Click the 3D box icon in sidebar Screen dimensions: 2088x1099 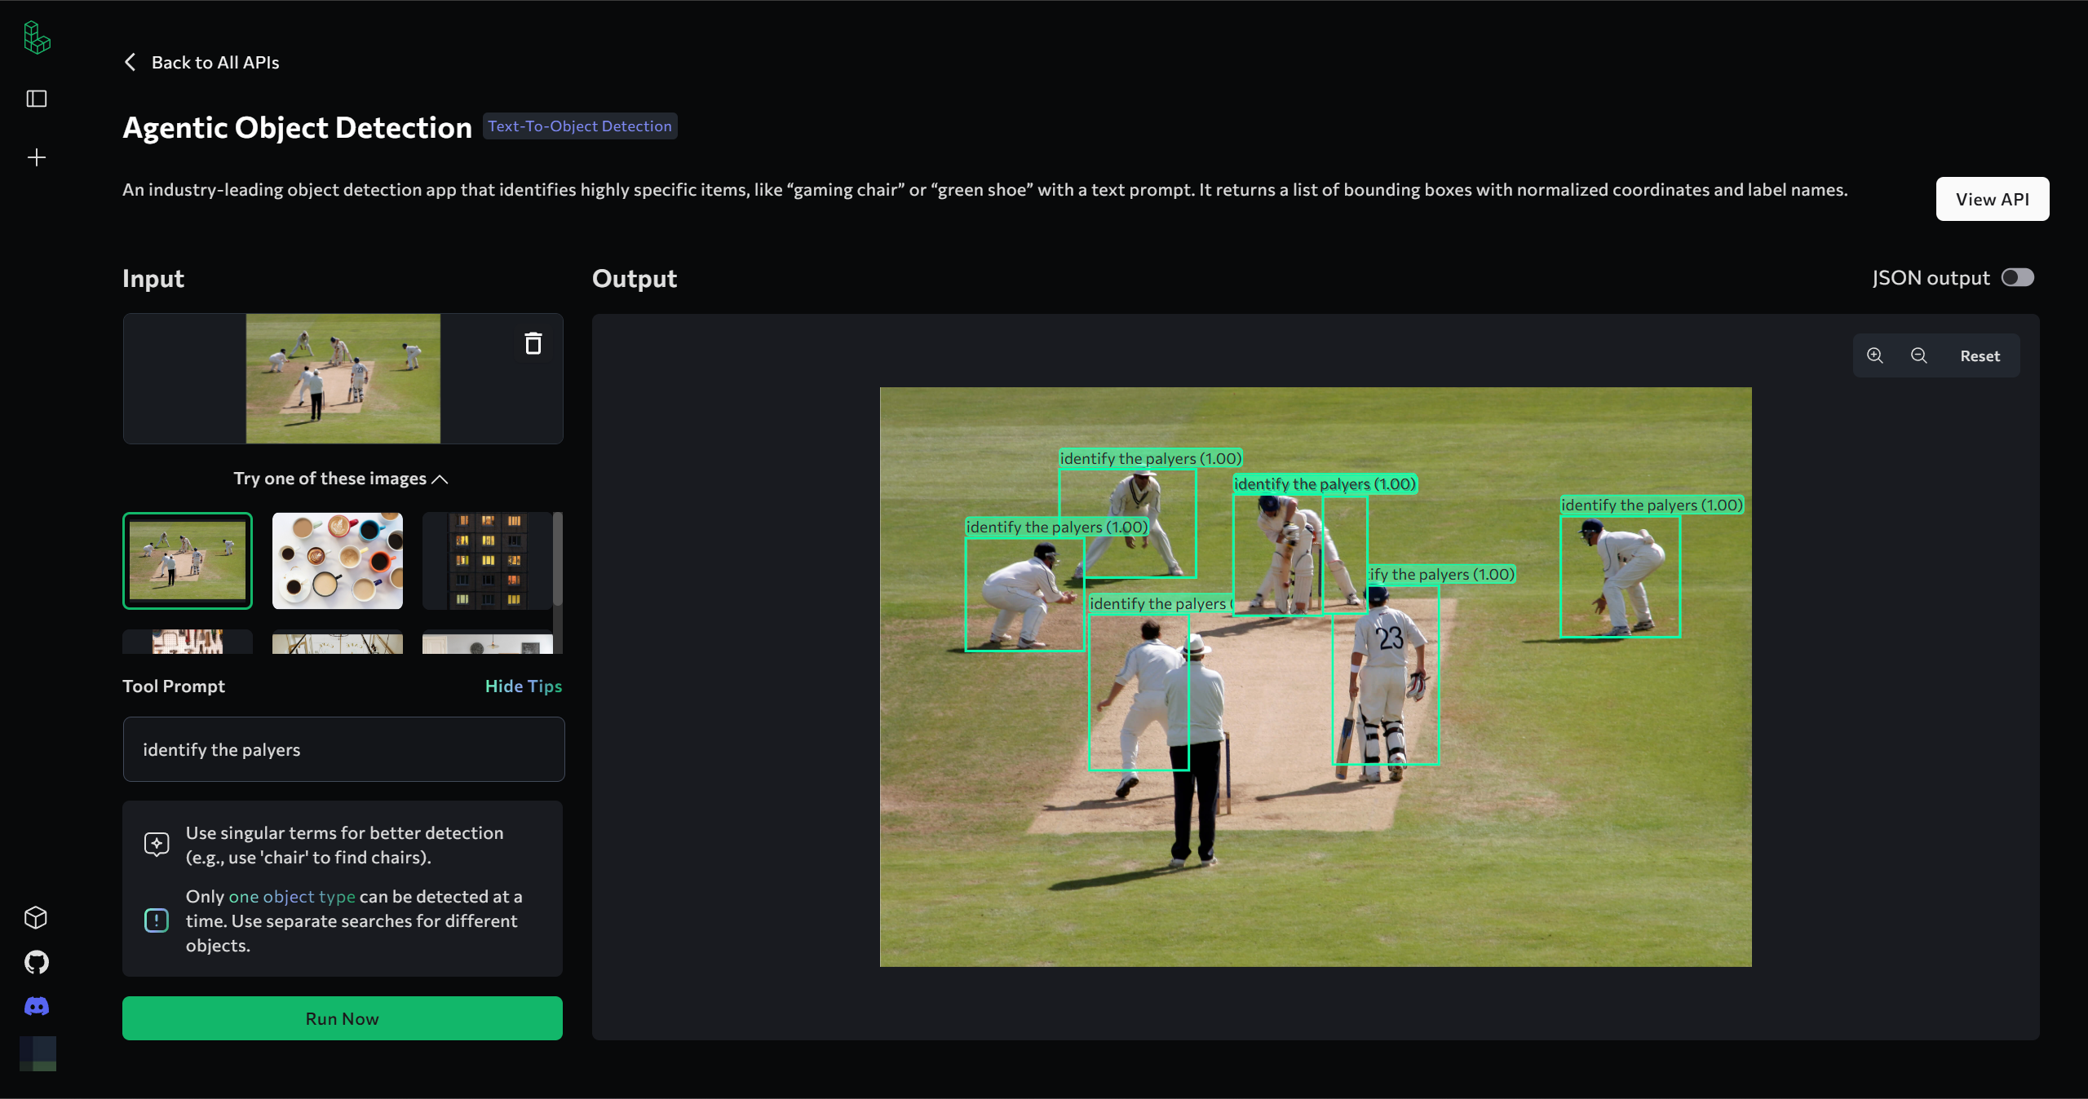37,918
